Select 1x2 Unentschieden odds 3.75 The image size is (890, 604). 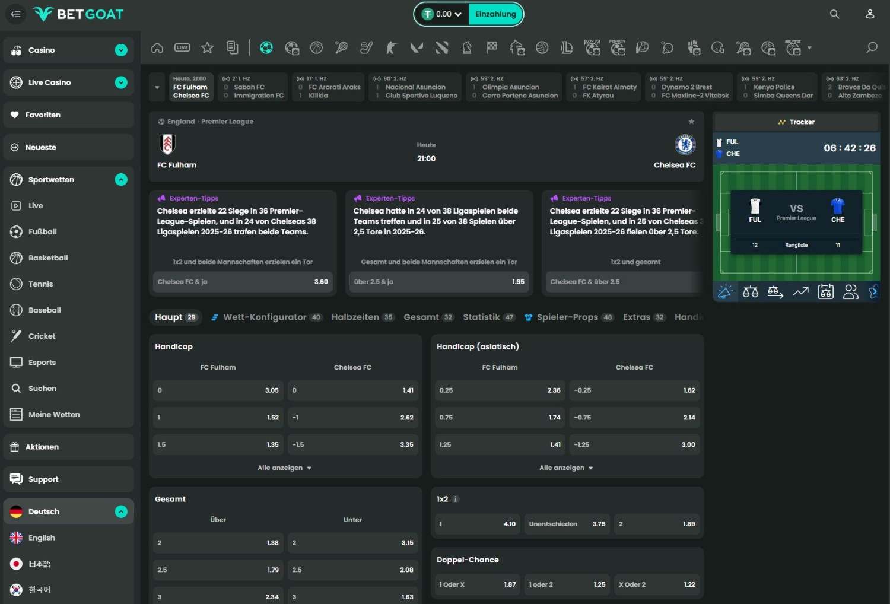click(567, 524)
